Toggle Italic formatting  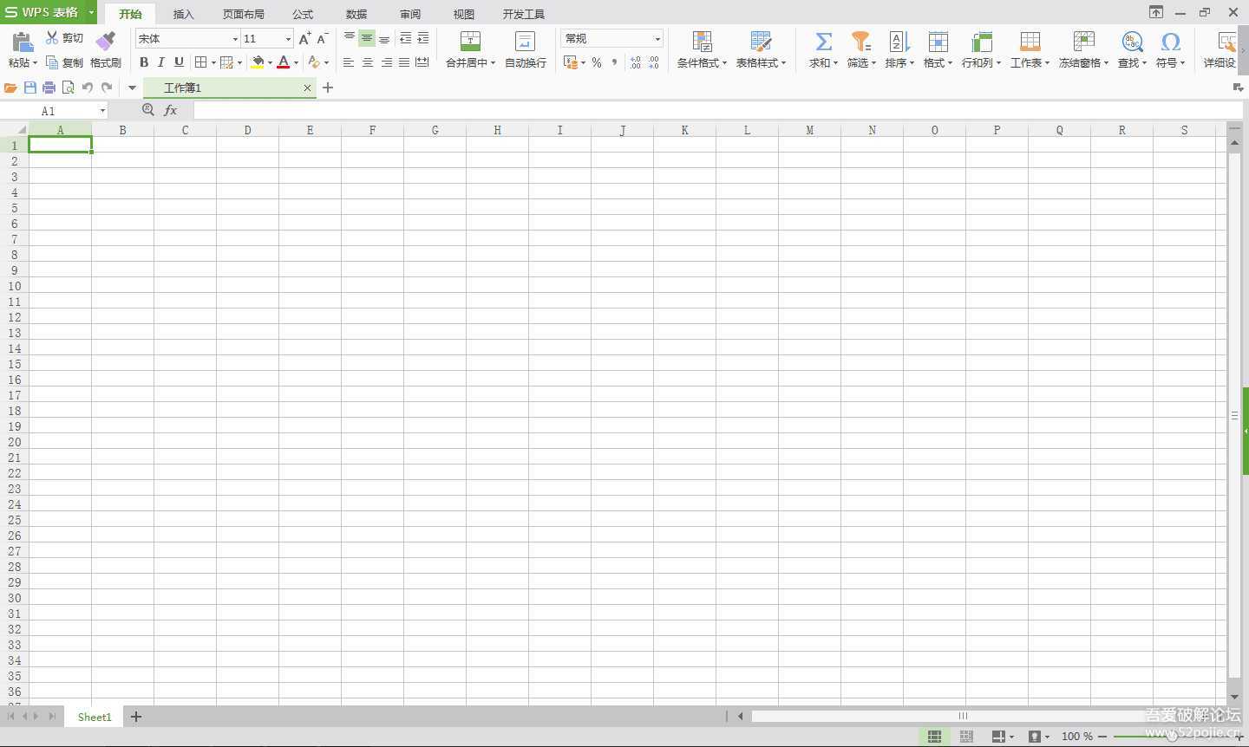161,62
